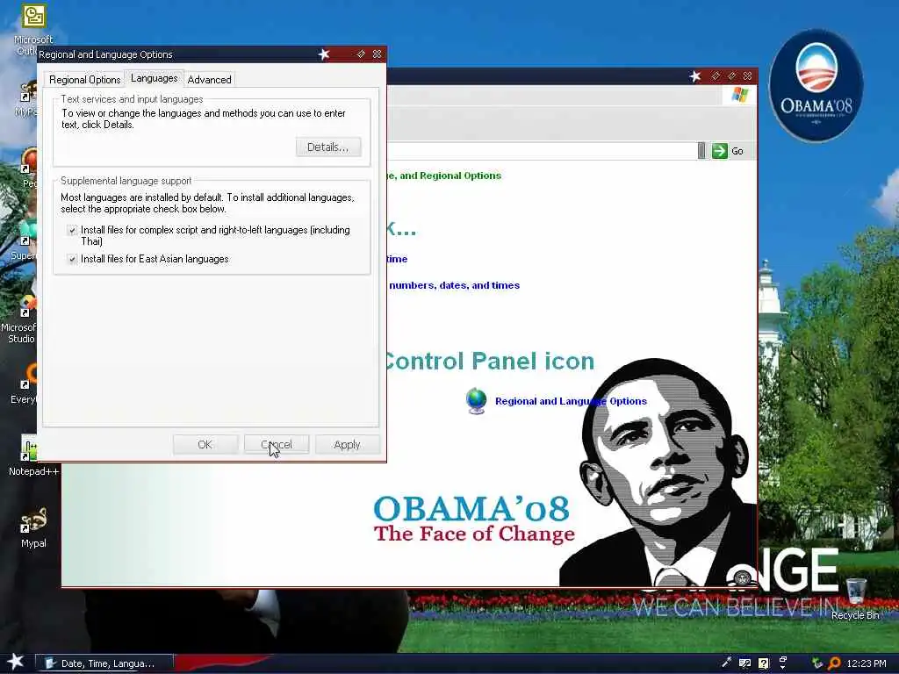The width and height of the screenshot is (899, 674).
Task: Click the 'Date, Time, Langua...' taskbar button
Action: [105, 663]
